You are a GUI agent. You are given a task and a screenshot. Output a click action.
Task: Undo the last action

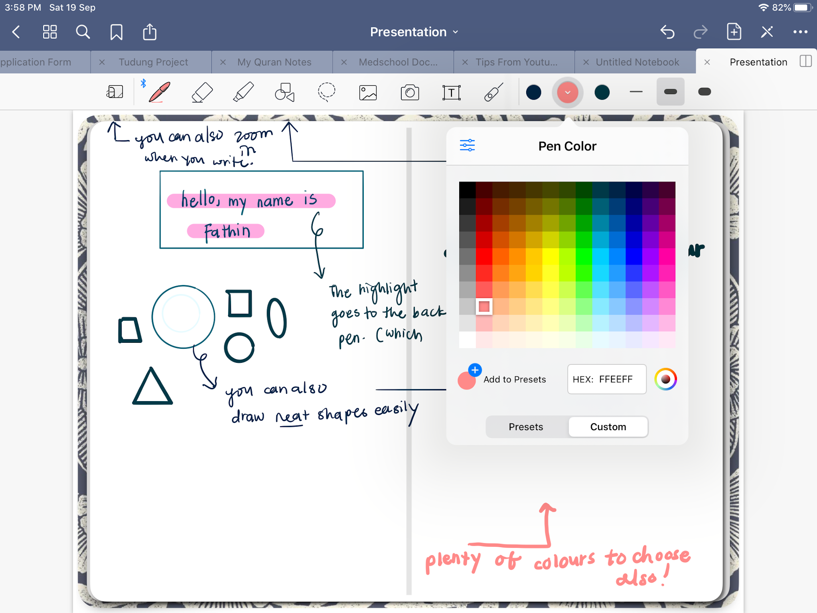click(667, 32)
